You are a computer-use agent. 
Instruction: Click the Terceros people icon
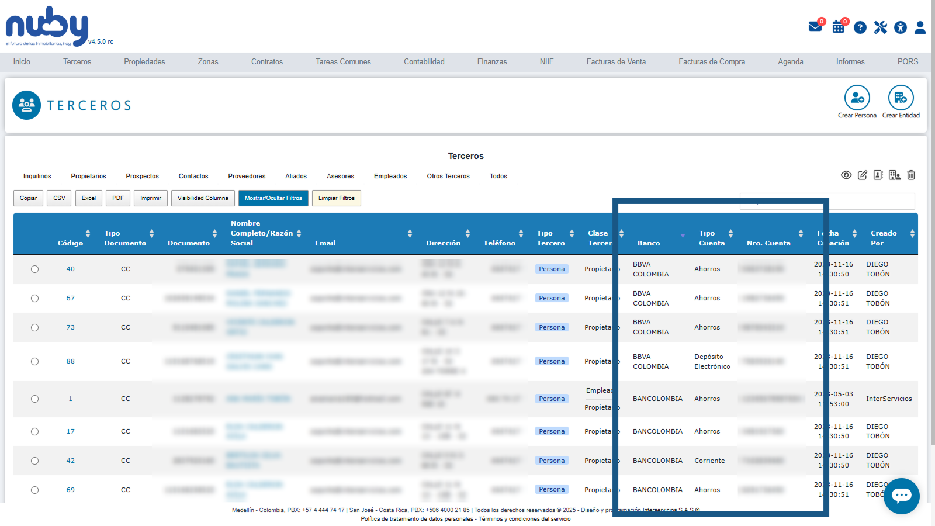coord(27,105)
